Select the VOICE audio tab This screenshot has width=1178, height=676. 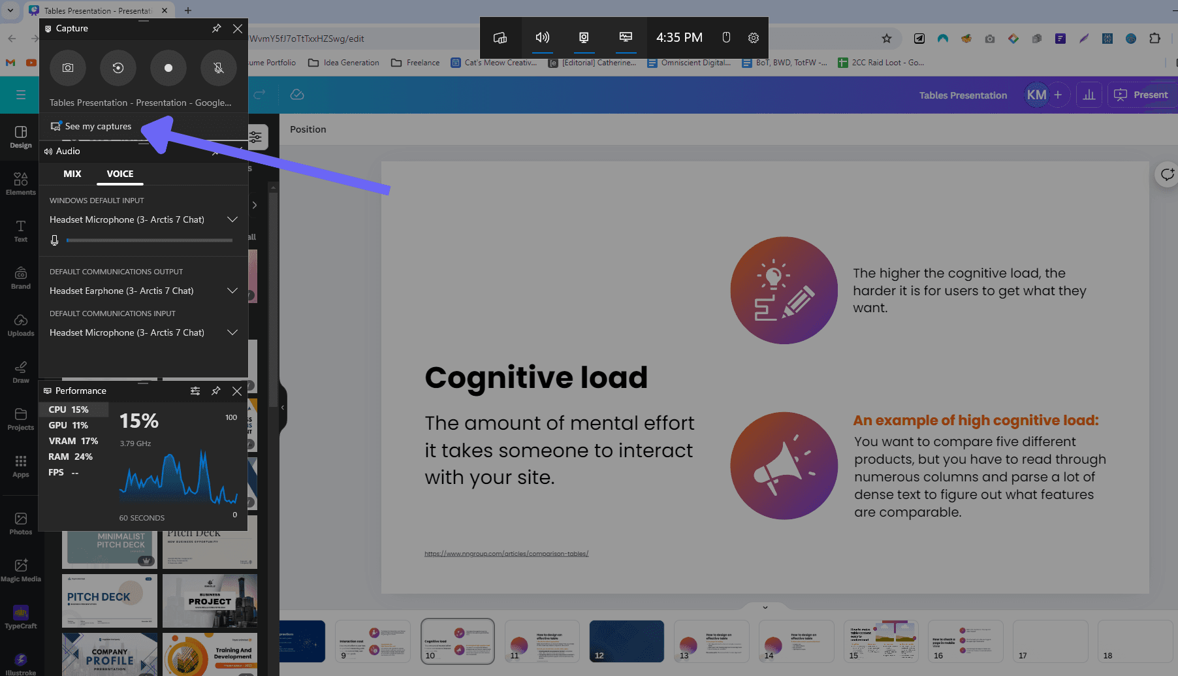[x=120, y=174]
